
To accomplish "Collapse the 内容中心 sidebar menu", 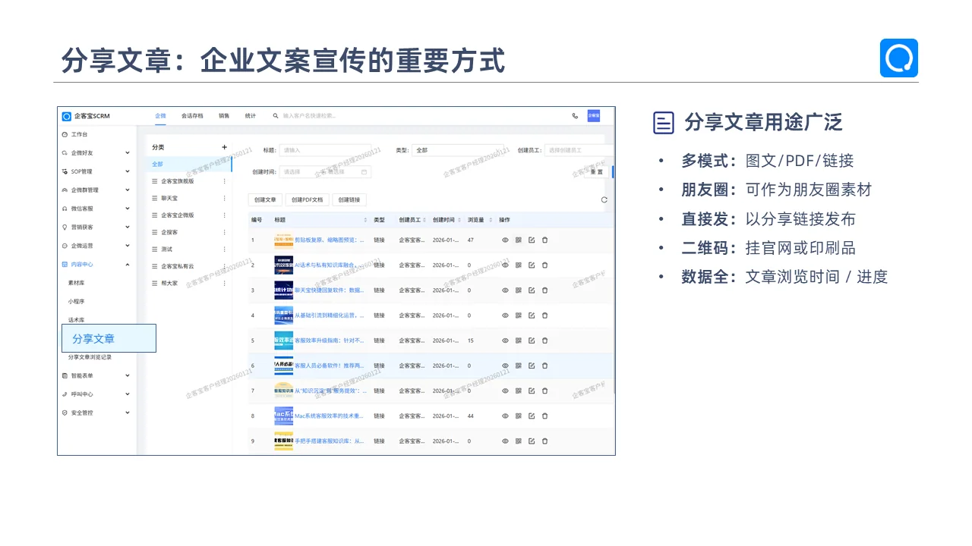I will pyautogui.click(x=96, y=265).
